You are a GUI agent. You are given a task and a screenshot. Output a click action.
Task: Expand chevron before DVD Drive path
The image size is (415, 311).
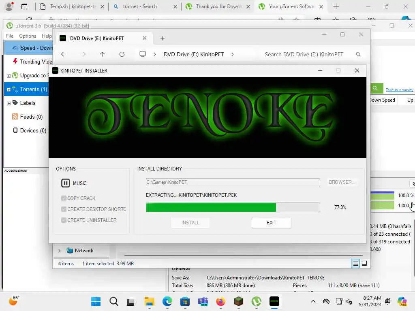tap(155, 54)
